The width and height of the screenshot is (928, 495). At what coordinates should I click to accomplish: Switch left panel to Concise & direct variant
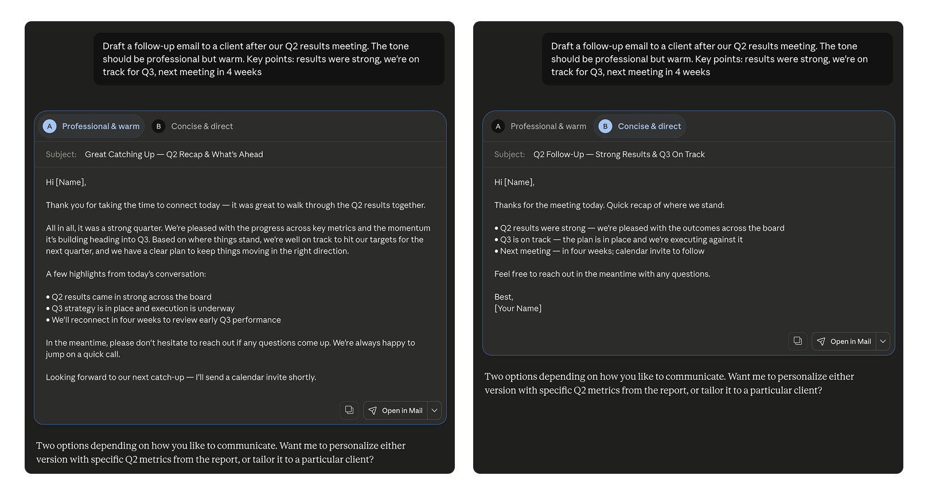click(193, 126)
